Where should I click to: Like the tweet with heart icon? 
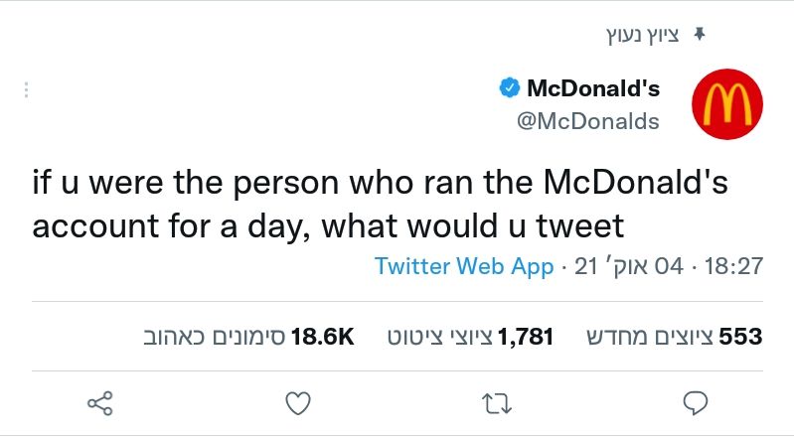pos(298,402)
